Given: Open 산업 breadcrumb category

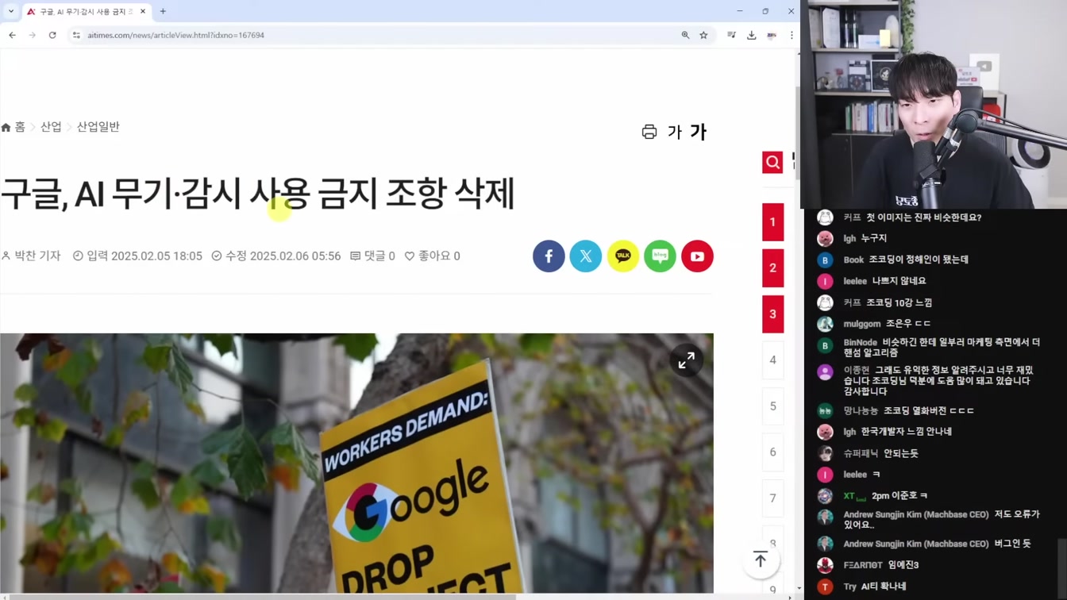Looking at the screenshot, I should (51, 127).
